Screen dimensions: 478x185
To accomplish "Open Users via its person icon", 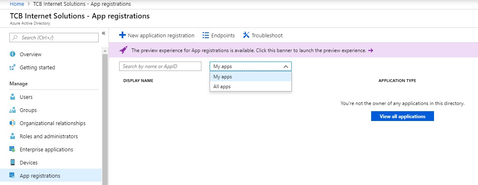I will point(12,97).
